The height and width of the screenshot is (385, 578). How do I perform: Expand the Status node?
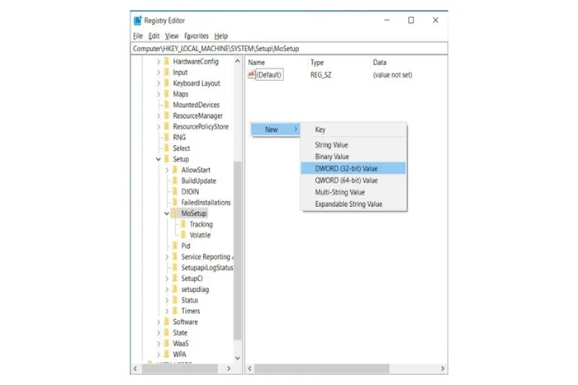[x=167, y=300]
